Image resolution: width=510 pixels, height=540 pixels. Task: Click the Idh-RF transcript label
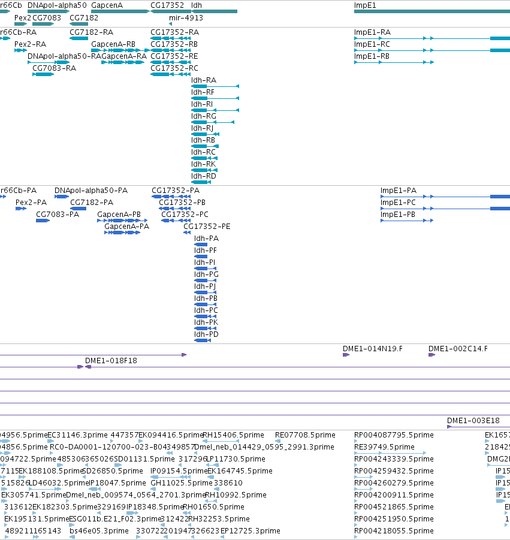[203, 92]
